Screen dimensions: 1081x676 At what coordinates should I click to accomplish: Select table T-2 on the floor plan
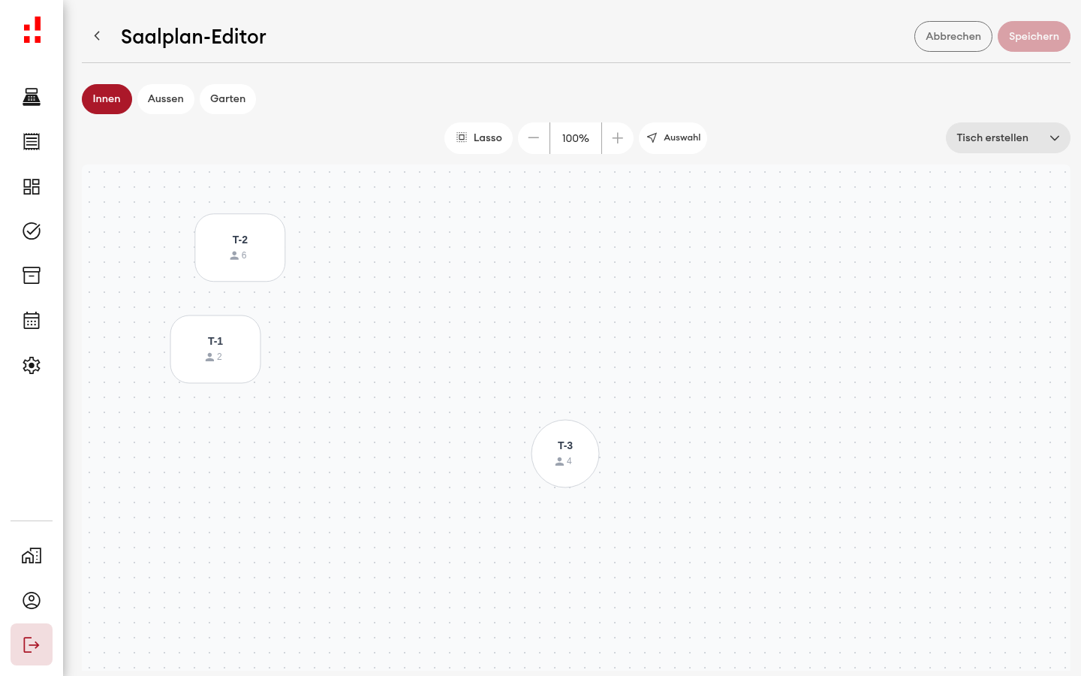(x=240, y=248)
